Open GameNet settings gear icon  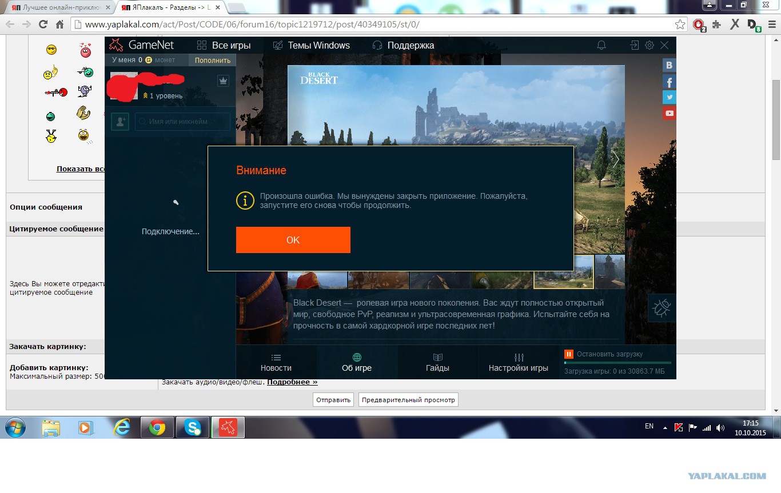pos(649,45)
